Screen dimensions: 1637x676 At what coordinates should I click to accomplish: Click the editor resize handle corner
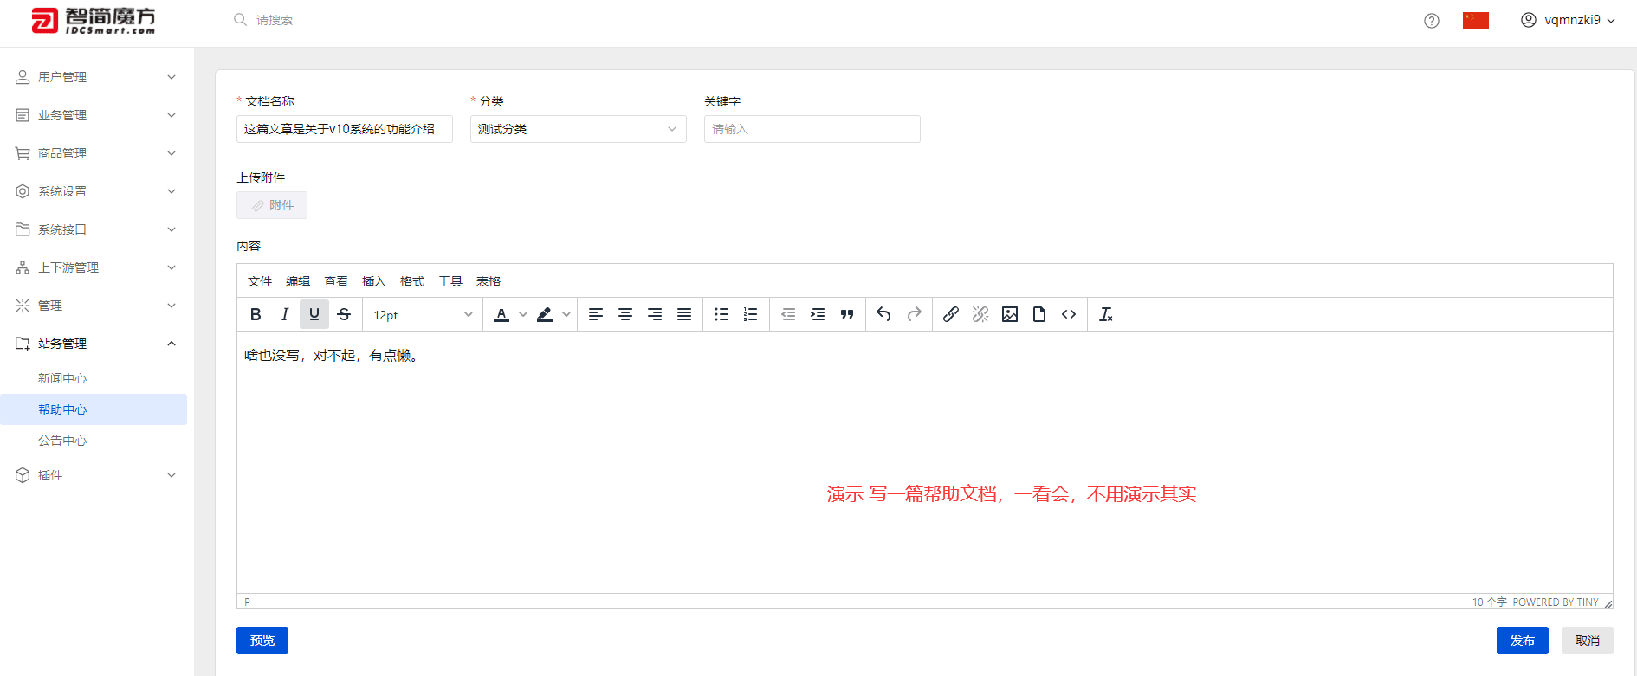pyautogui.click(x=1608, y=602)
